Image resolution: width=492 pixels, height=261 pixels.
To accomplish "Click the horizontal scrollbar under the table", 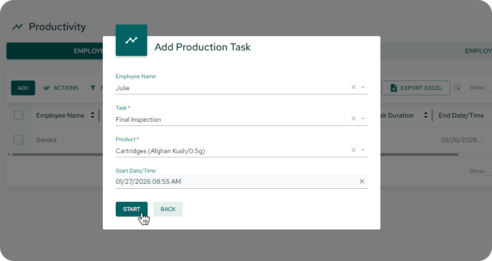I will tap(235, 155).
